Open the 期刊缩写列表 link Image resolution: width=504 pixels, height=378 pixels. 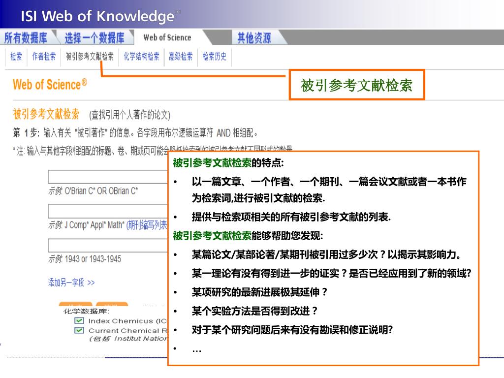click(147, 225)
